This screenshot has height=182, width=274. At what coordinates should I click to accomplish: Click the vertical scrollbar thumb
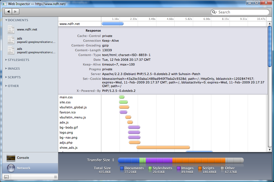(270, 46)
